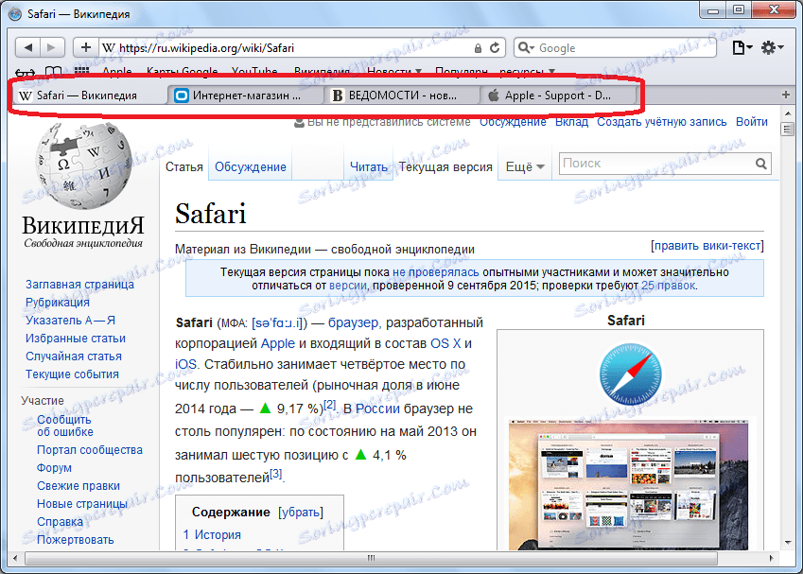Open a new tab with the tab bar plus
803x574 pixels.
[x=786, y=95]
